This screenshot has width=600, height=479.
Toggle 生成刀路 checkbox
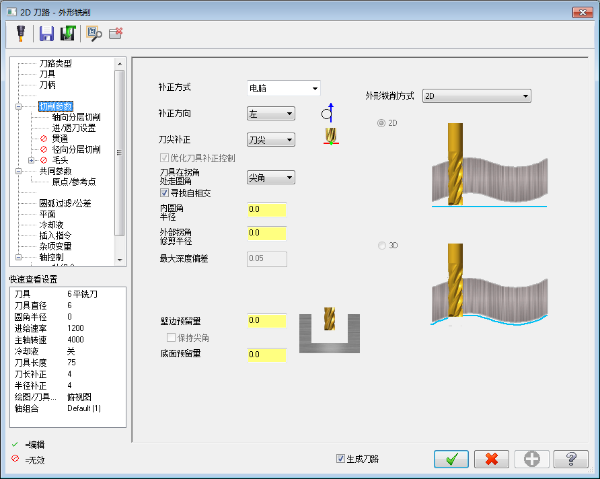(340, 458)
